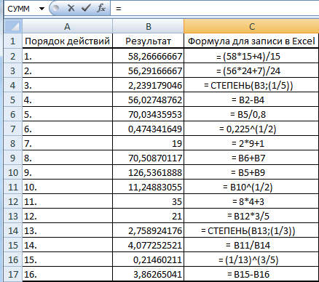Select cell A2 containing "1."

tap(67, 56)
